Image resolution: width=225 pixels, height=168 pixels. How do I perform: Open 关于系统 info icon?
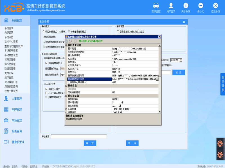coord(186,7)
